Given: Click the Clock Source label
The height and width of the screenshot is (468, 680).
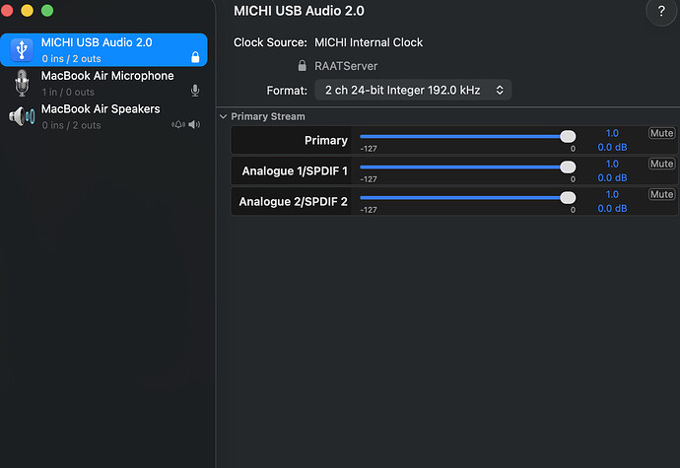Looking at the screenshot, I should [x=270, y=42].
